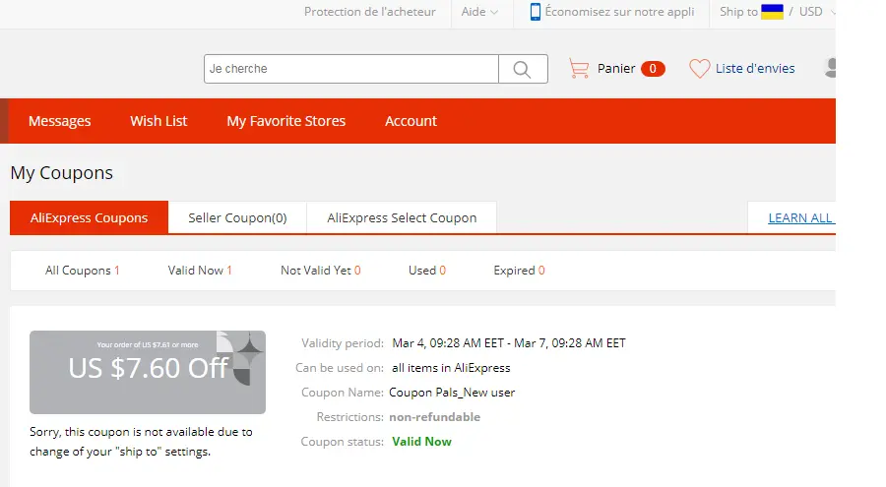Click Économisez sur notre appli link
Viewport: 886px width, 487px height.
pyautogui.click(x=619, y=11)
